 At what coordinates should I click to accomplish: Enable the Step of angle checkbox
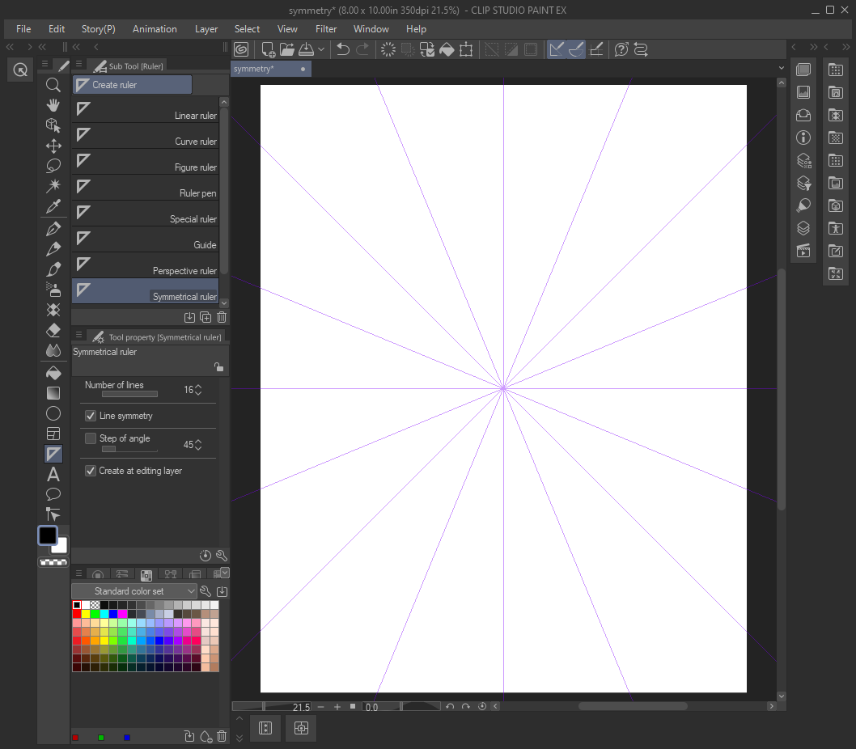click(x=91, y=438)
